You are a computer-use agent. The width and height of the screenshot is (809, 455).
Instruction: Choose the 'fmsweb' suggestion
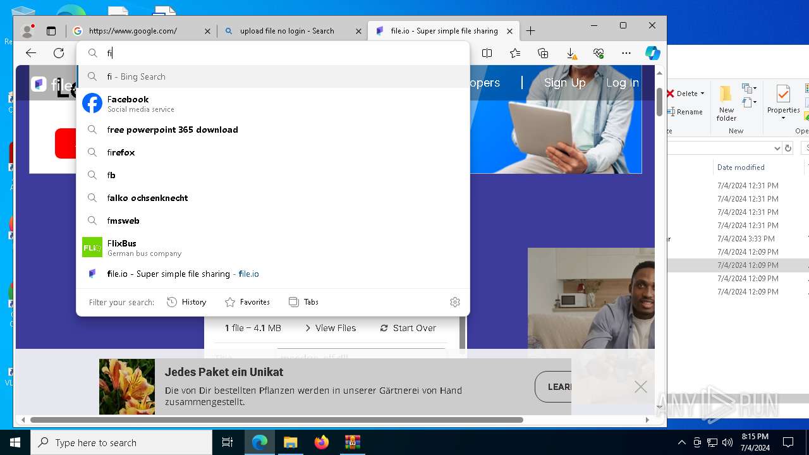(273, 221)
